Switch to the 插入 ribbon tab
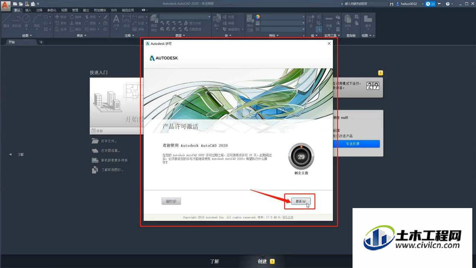The width and height of the screenshot is (476, 268). tap(28, 10)
